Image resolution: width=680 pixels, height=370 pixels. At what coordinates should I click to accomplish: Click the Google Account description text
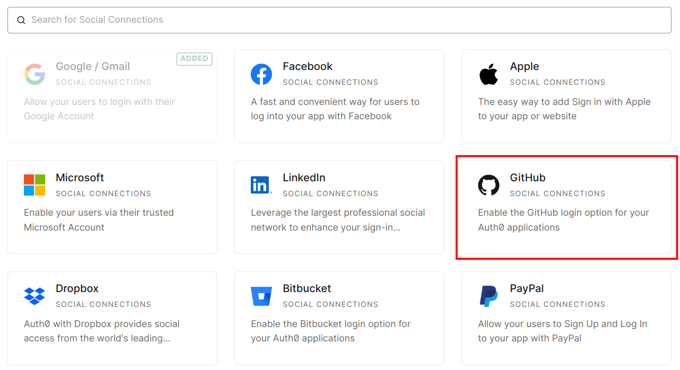click(x=99, y=109)
